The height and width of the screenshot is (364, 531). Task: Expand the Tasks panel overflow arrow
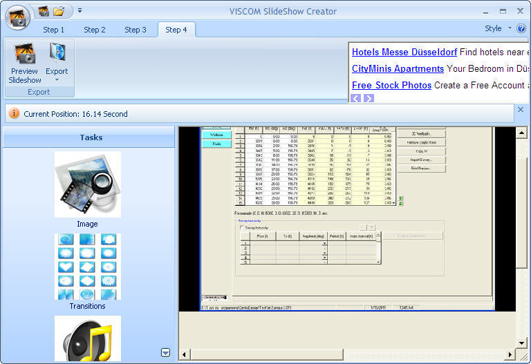(166, 353)
